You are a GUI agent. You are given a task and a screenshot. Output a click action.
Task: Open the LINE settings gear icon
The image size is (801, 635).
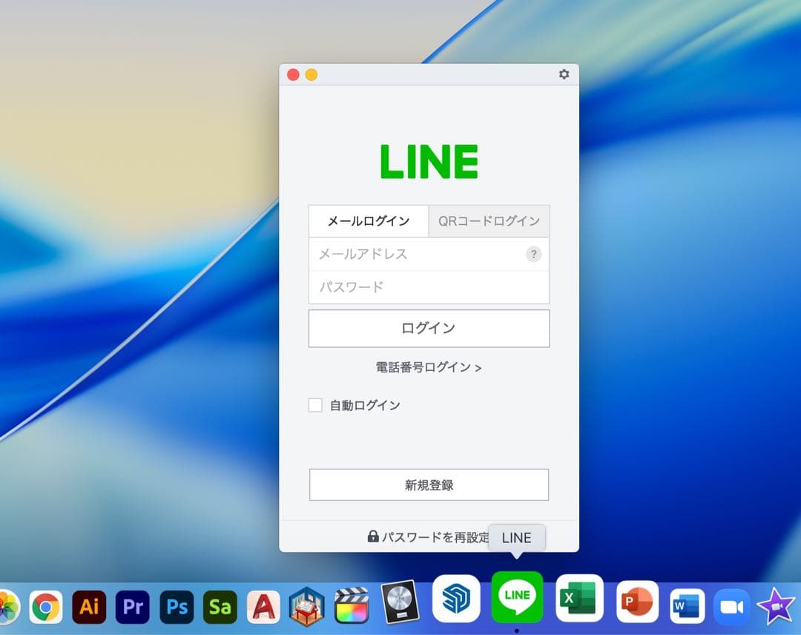[564, 74]
